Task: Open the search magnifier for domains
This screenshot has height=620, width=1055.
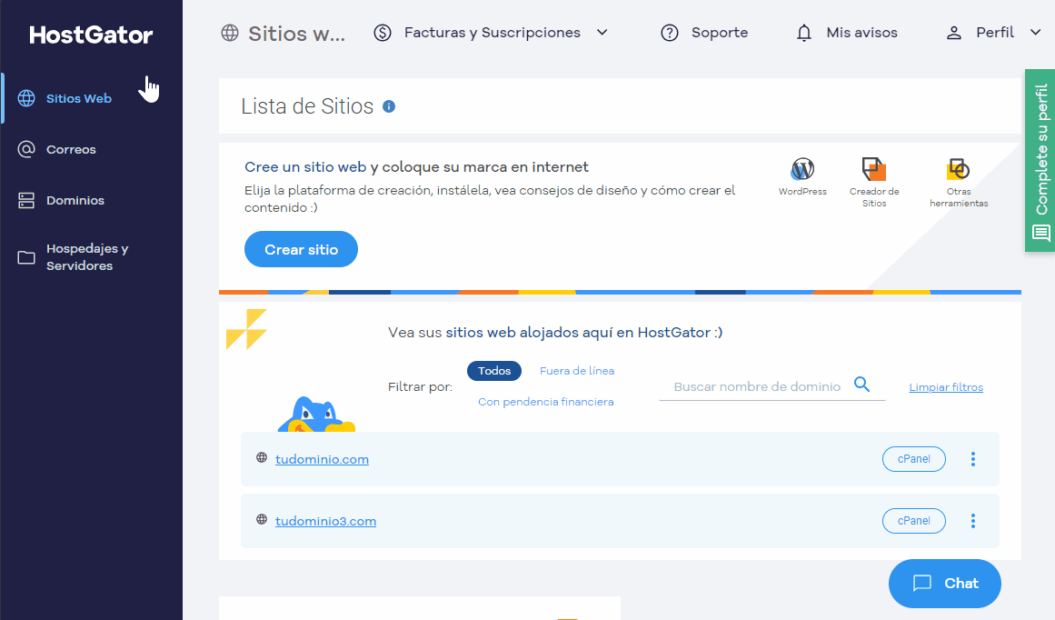Action: click(x=861, y=385)
